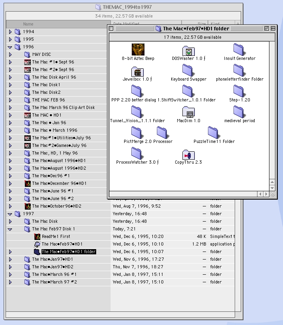
Task: Select The Mac•Feb97•HD1 application icon
Action: (x=37, y=244)
